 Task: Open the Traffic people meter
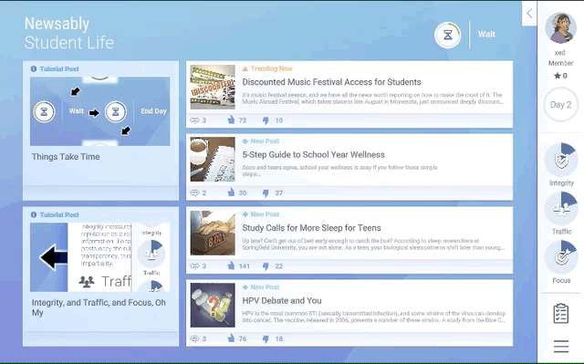pos(561,208)
